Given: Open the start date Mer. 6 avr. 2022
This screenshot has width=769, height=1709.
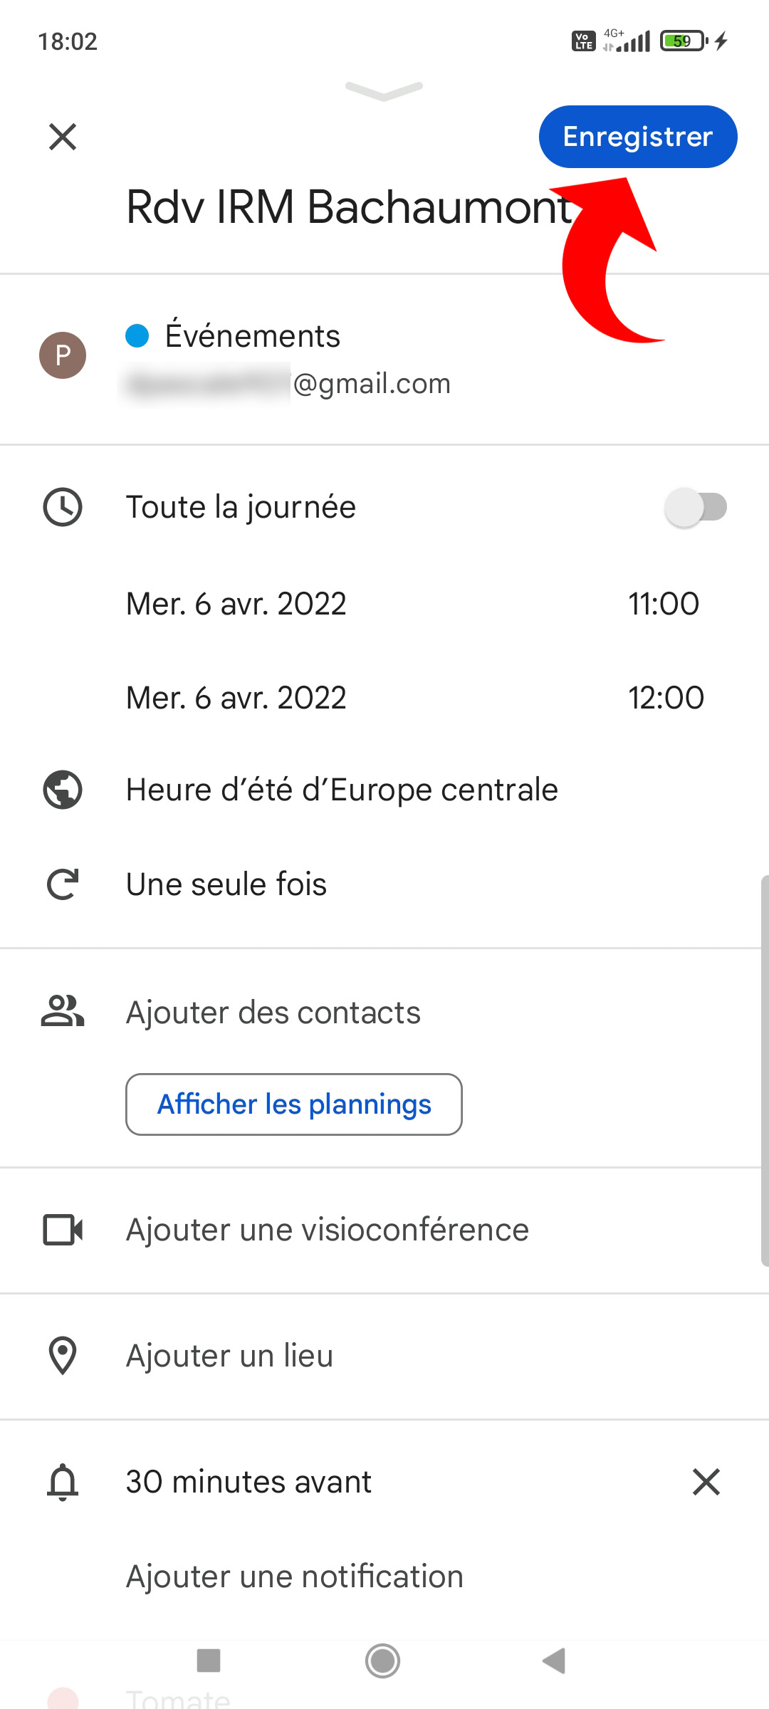Looking at the screenshot, I should coord(236,604).
